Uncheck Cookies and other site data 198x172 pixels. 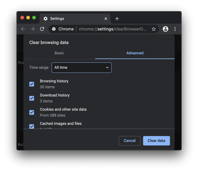click(x=32, y=112)
